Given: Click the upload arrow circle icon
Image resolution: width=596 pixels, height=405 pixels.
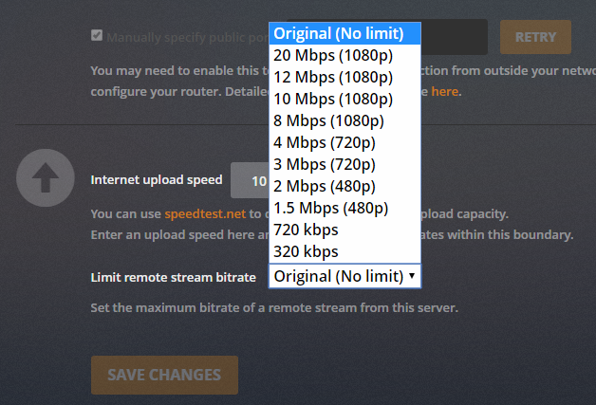Looking at the screenshot, I should (46, 178).
